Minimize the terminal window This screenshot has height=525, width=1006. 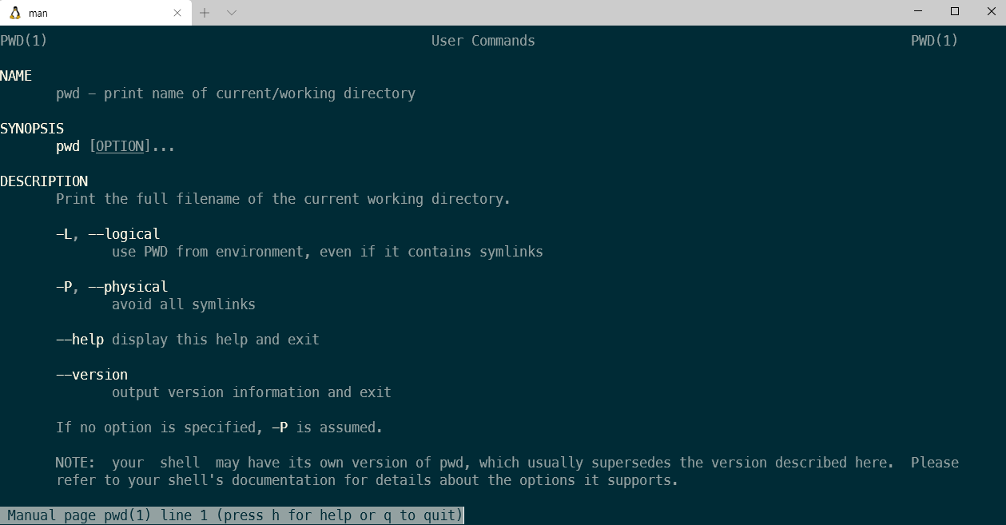918,12
